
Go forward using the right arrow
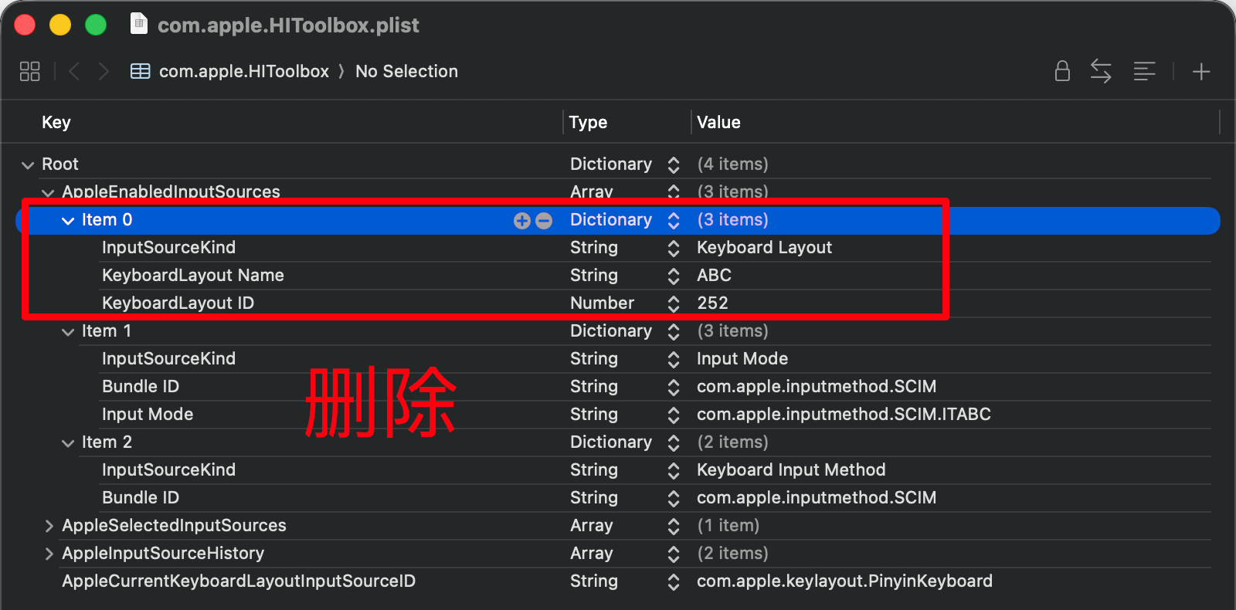(104, 72)
